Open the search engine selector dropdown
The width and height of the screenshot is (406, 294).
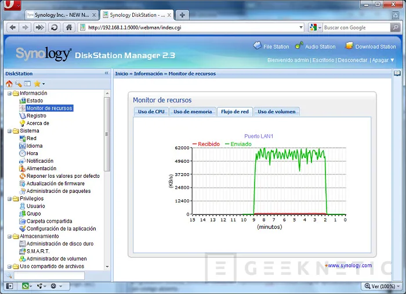pos(320,27)
